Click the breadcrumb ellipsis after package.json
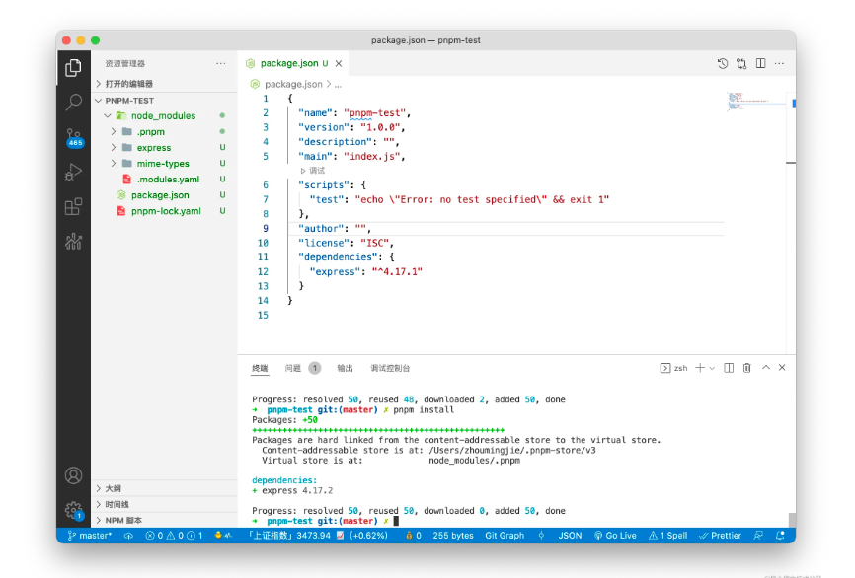 click(x=338, y=85)
